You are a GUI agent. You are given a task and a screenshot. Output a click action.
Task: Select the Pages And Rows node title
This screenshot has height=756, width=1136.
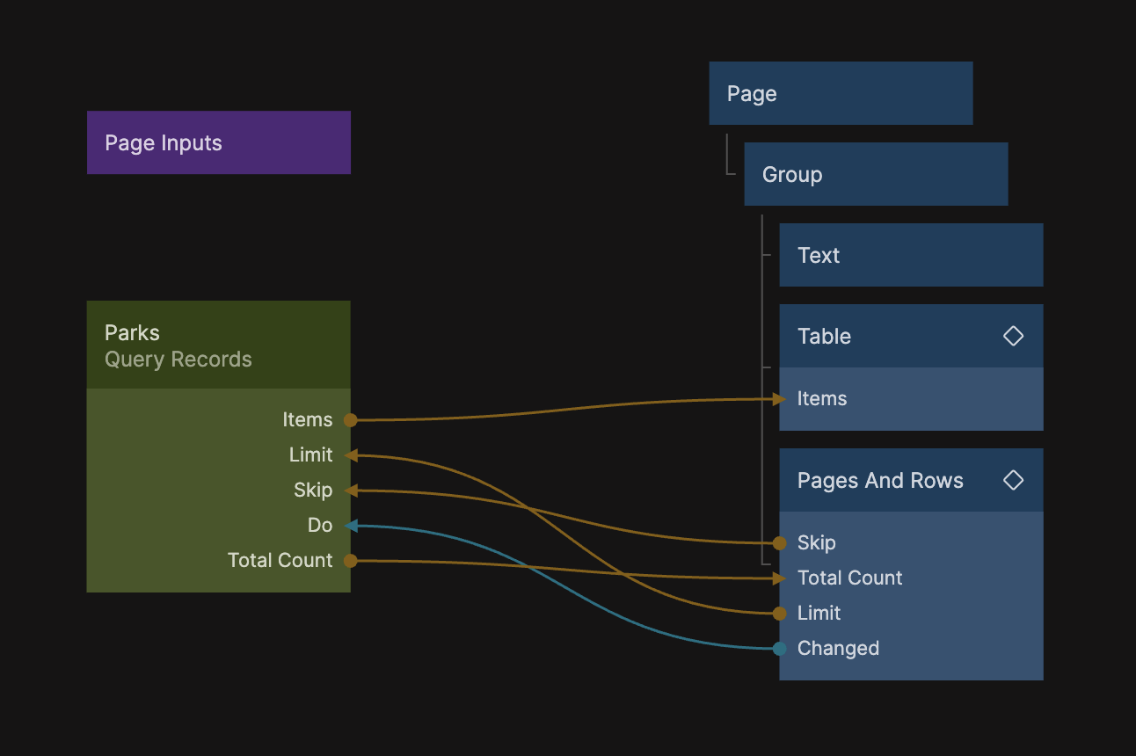coord(880,480)
